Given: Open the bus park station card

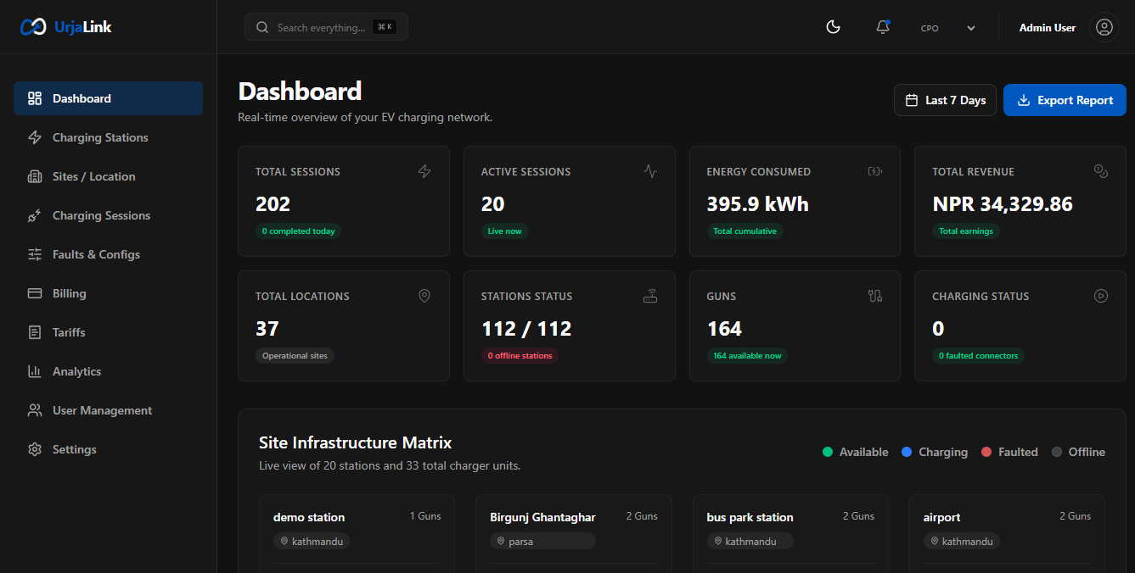Looking at the screenshot, I should click(790, 534).
